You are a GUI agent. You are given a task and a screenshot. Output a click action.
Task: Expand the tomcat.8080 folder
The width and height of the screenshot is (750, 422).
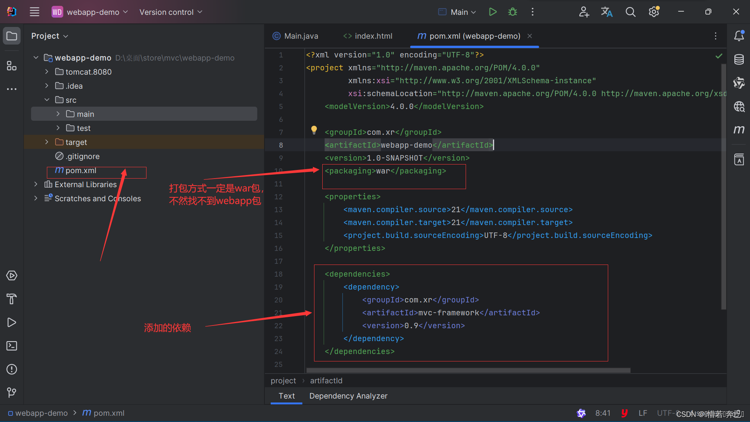[47, 72]
